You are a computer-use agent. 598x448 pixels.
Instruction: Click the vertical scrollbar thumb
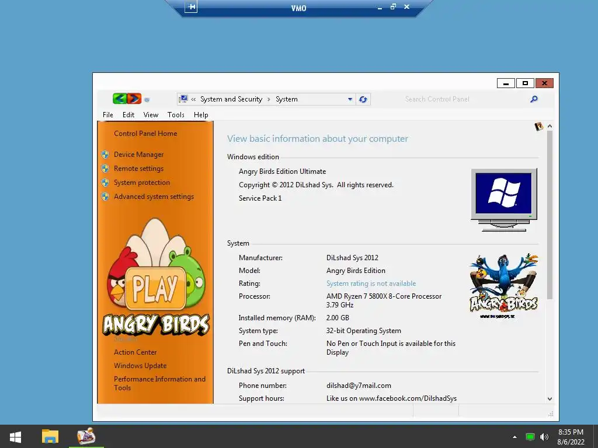(x=550, y=215)
